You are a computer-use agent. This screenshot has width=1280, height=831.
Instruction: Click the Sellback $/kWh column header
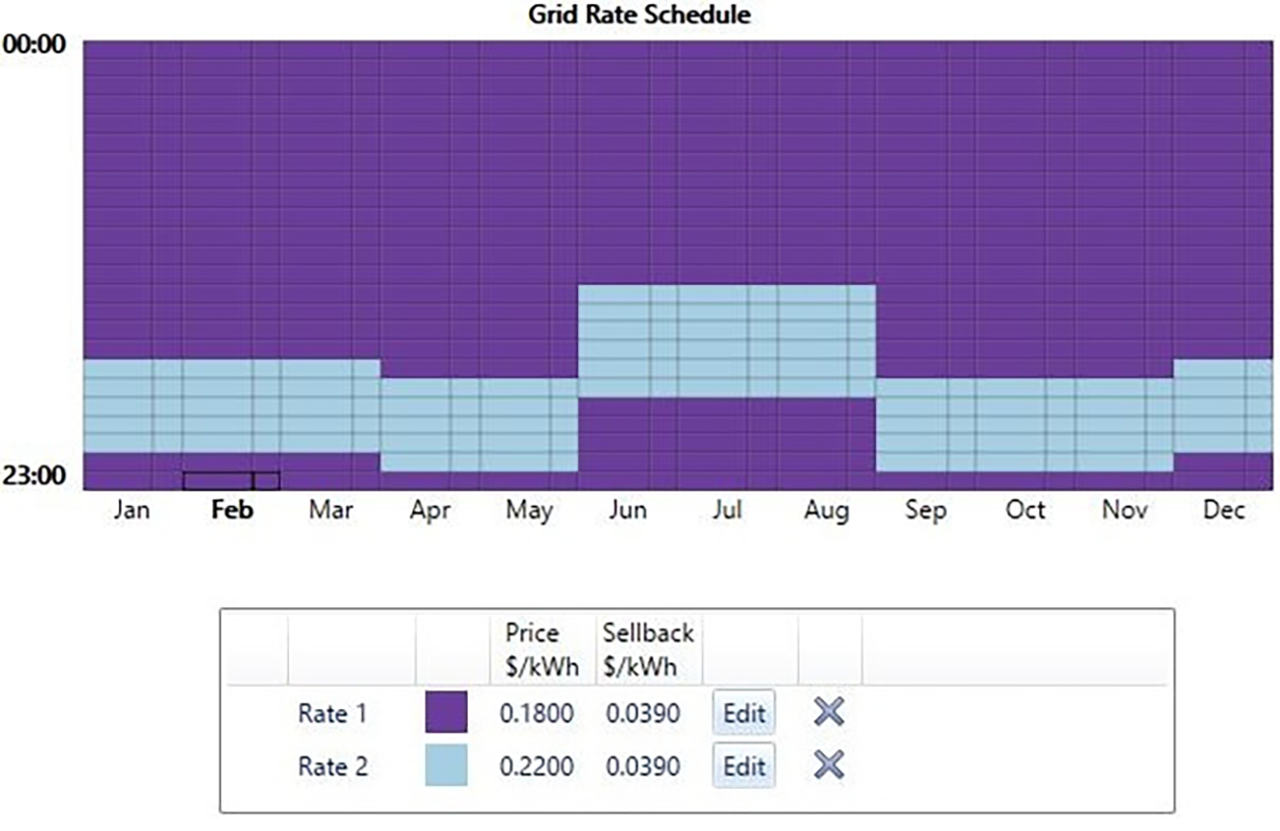[x=648, y=650]
